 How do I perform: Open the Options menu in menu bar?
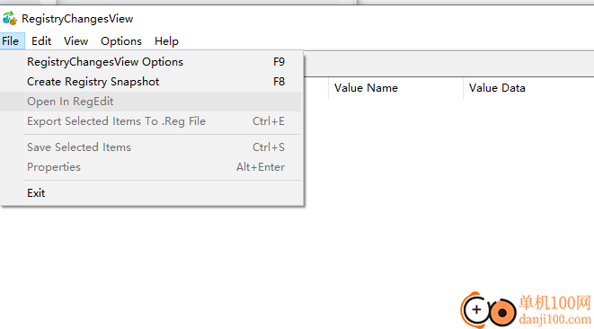(x=121, y=41)
